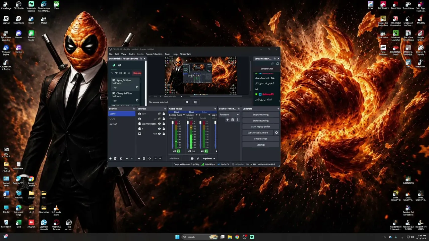Remove the selected source with the trash icon
429x241 pixels.
144,158
